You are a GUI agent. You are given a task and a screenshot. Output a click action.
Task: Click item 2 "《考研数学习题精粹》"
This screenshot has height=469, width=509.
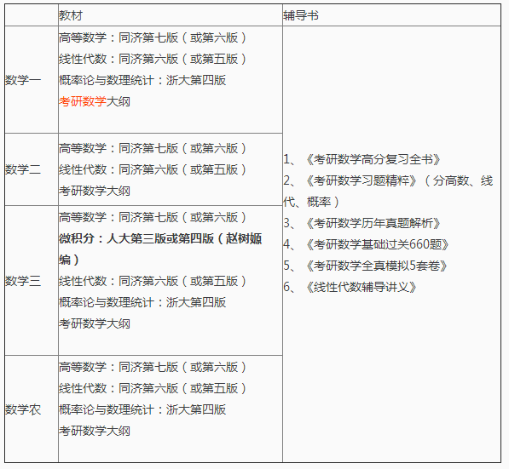(361, 180)
